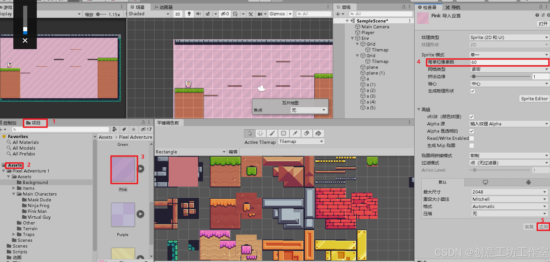Expand Purple asset arrow button
550x262 pixels.
pos(141,214)
